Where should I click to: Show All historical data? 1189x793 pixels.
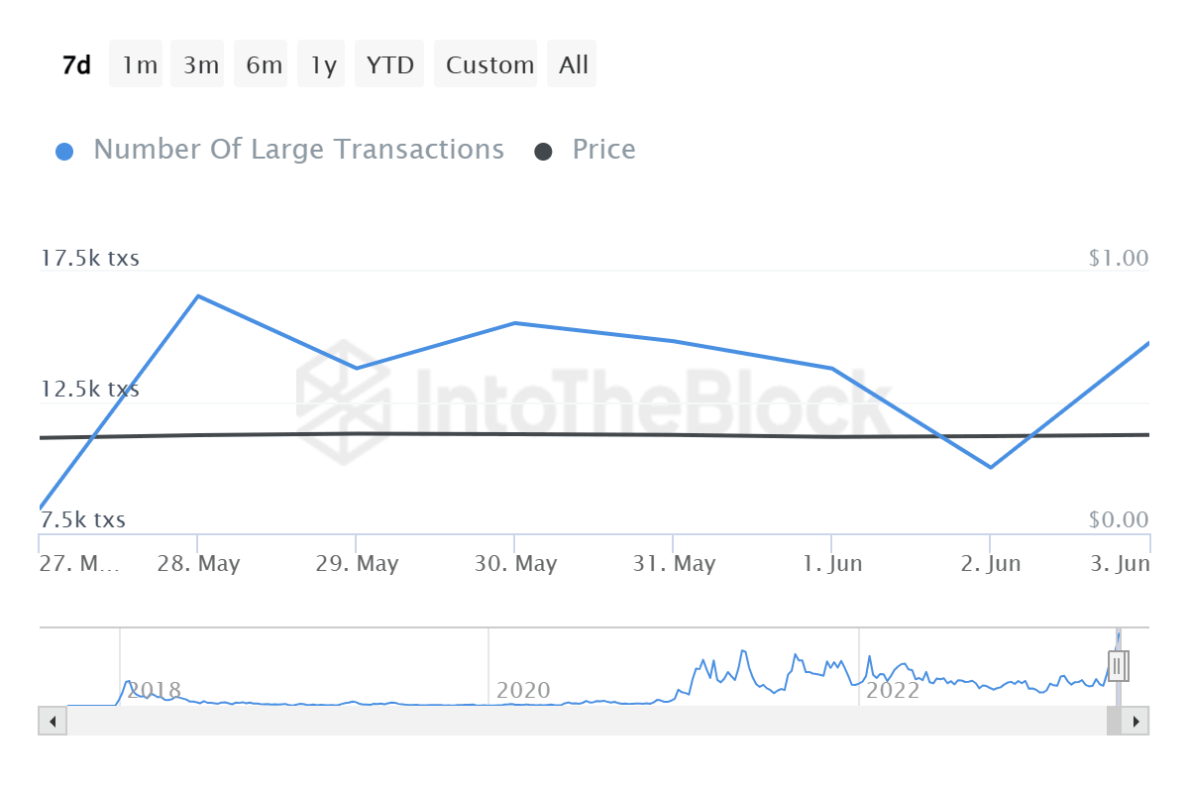[573, 65]
